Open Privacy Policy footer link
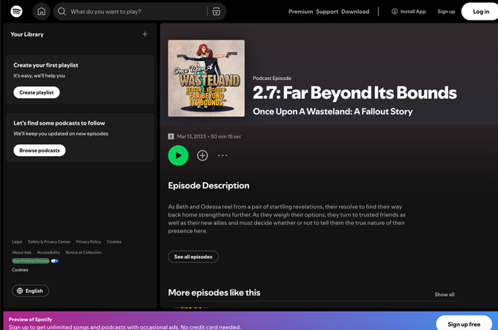 pos(89,241)
